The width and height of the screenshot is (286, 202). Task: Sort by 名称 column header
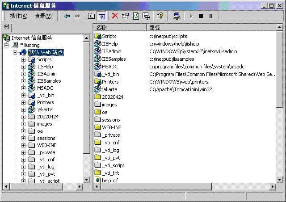[120, 28]
